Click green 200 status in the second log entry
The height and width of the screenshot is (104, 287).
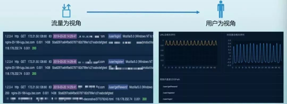pyautogui.click(x=34, y=74)
